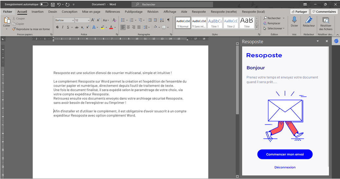This screenshot has width=340, height=179.
Task: Redo the last action
Action: (x=67, y=4)
